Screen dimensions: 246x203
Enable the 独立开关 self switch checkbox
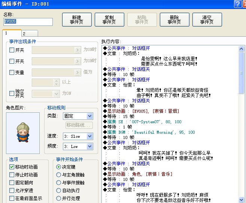(x=12, y=94)
